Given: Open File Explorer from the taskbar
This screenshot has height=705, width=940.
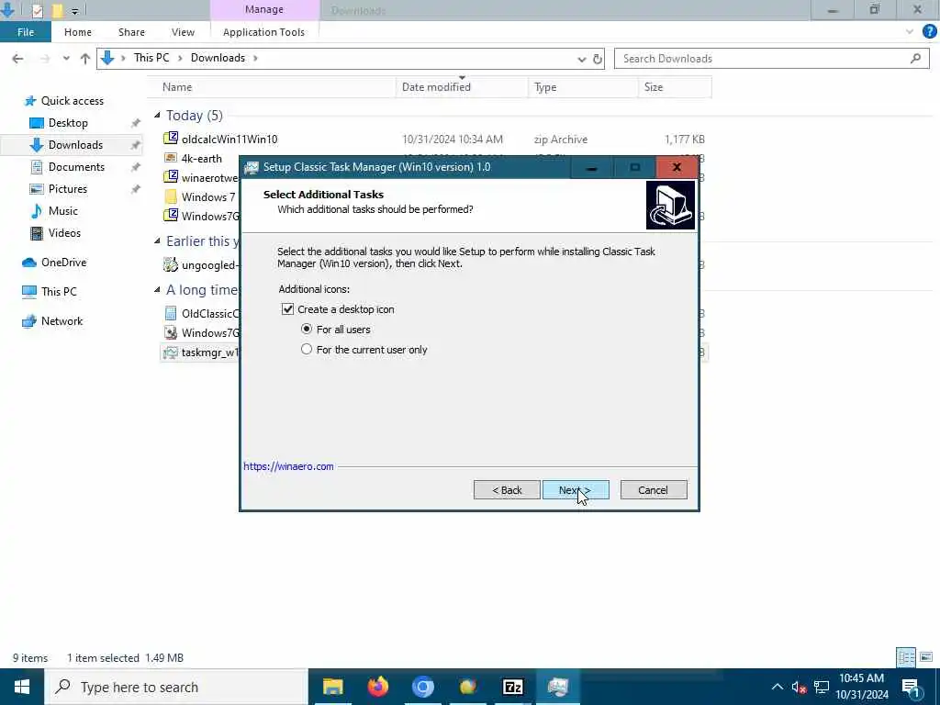Looking at the screenshot, I should pos(332,687).
